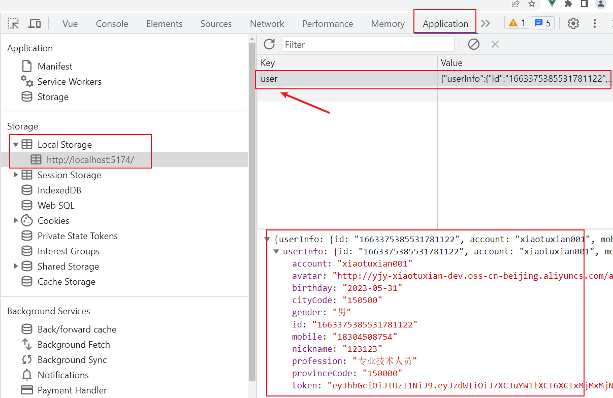Click the mobile "18304508754" property line
The width and height of the screenshot is (613, 398).
coord(344,337)
